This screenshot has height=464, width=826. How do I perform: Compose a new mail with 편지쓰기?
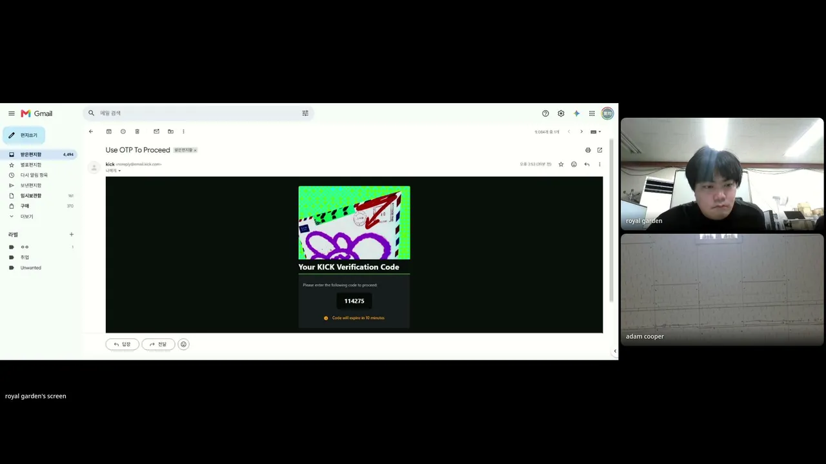pyautogui.click(x=24, y=135)
